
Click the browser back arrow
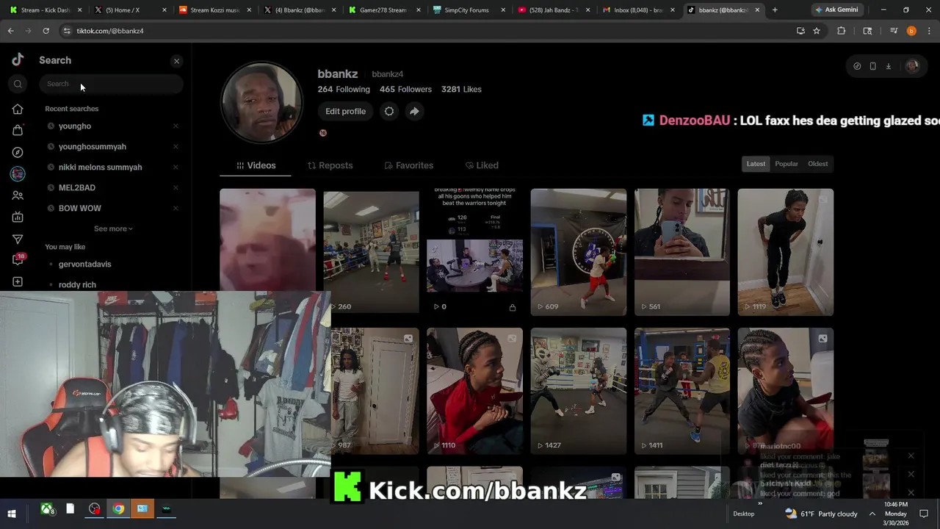pyautogui.click(x=10, y=31)
